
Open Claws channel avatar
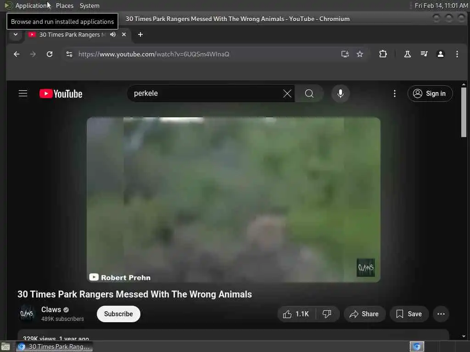[27, 313]
